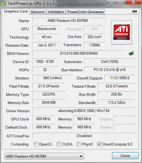Image resolution: width=142 pixels, height=163 pixels.
Task: Select the PowerColor Giveaway tab
Action: [x=85, y=12]
